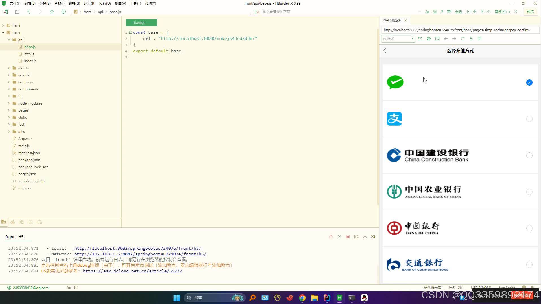
Task: Click the lock icon in browser toolbar
Action: coord(471,39)
